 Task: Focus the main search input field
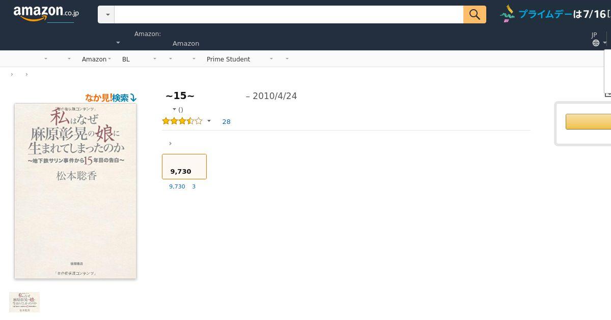[x=289, y=14]
